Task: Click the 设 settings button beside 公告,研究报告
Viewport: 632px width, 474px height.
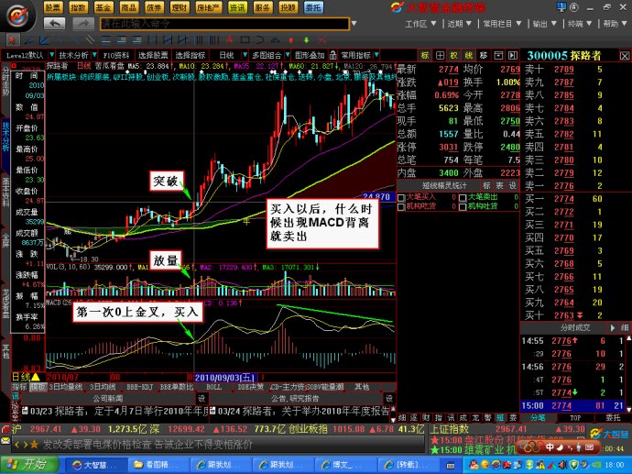Action: point(389,399)
